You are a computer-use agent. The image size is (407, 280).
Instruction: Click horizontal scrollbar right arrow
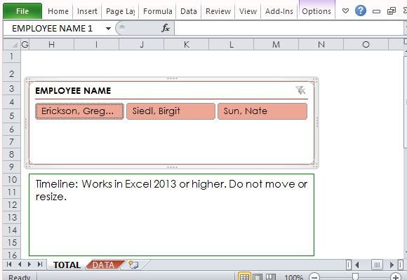click(392, 265)
